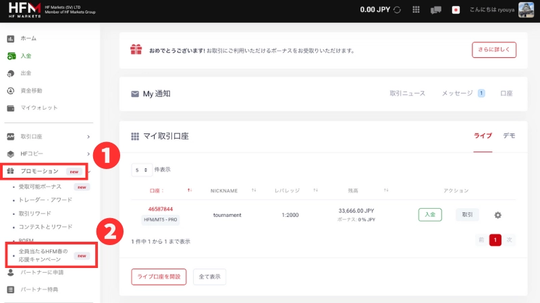Viewport: 540px width, 303px height.
Task: Click the My通知 envelope icon
Action: [x=135, y=94]
